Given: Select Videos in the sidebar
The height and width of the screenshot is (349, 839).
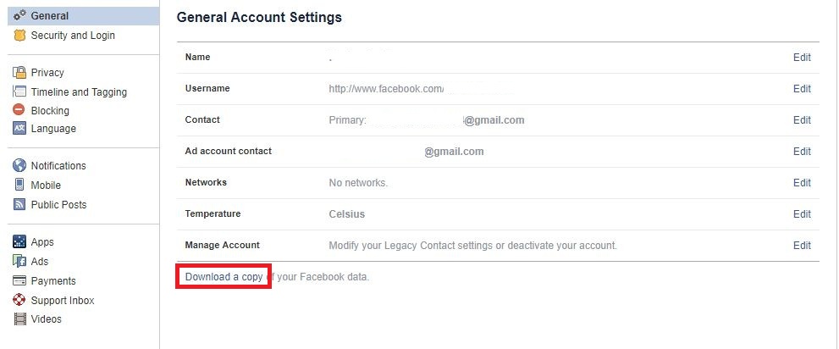Looking at the screenshot, I should point(46,319).
